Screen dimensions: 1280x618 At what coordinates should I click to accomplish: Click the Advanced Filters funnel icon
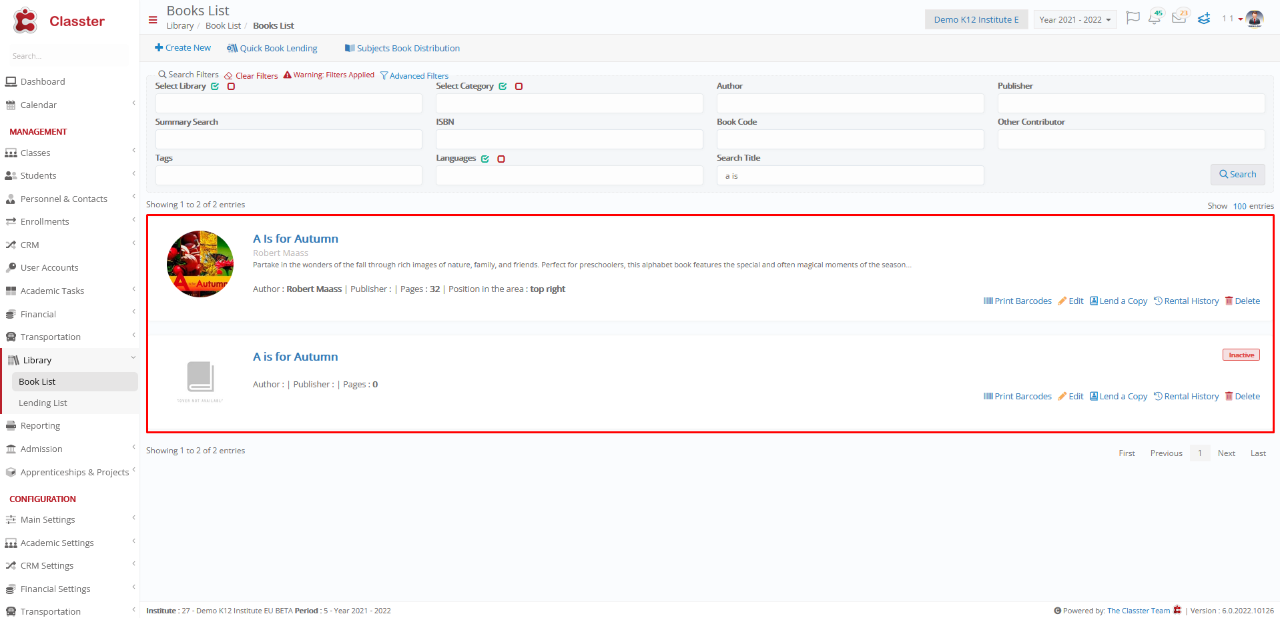click(x=384, y=75)
